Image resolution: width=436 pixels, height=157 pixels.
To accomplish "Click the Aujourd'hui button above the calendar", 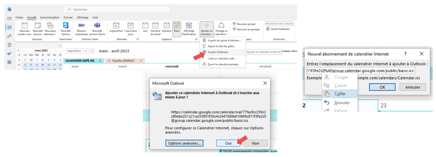I will pyautogui.click(x=74, y=51).
